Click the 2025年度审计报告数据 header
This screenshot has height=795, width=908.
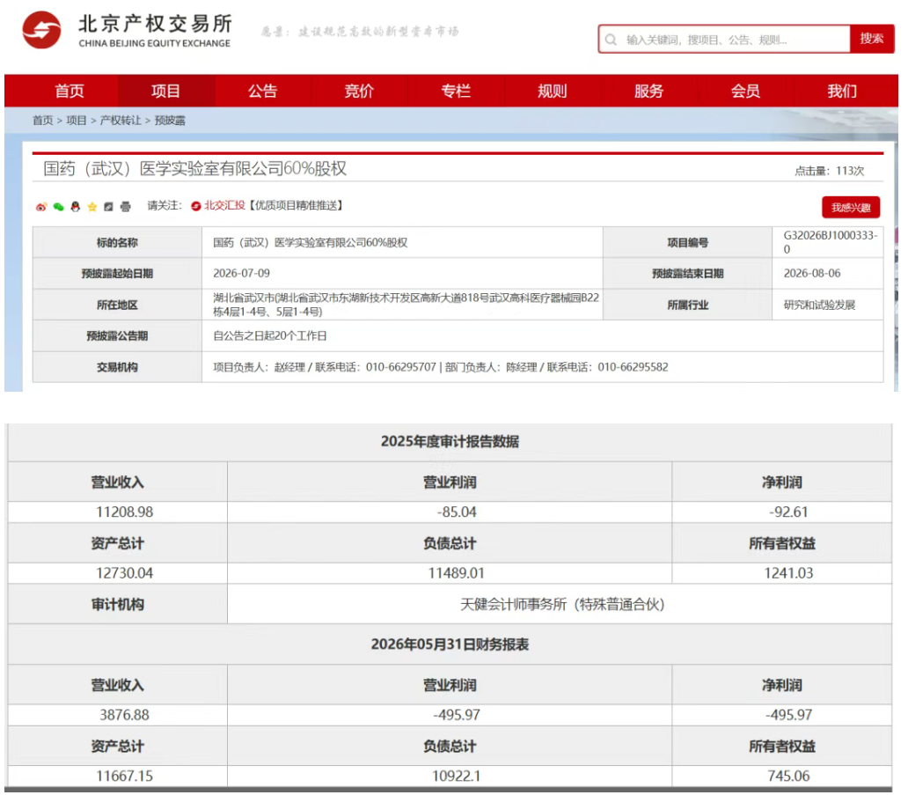[x=450, y=442]
